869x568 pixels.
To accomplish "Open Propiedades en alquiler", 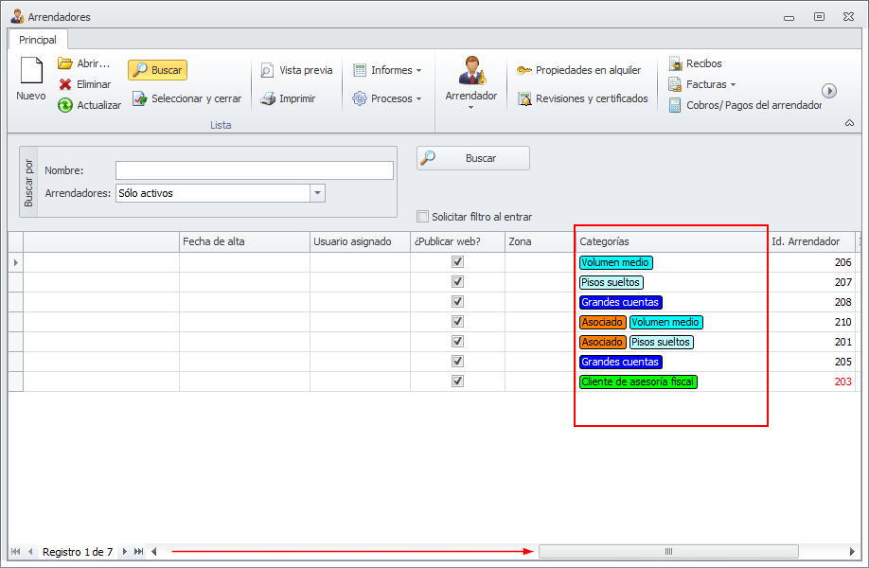I will coord(578,70).
